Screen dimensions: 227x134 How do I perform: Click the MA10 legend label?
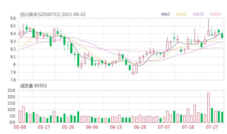pyautogui.click(x=181, y=14)
